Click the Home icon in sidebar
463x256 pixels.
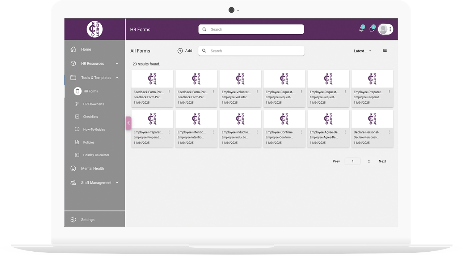pos(73,49)
